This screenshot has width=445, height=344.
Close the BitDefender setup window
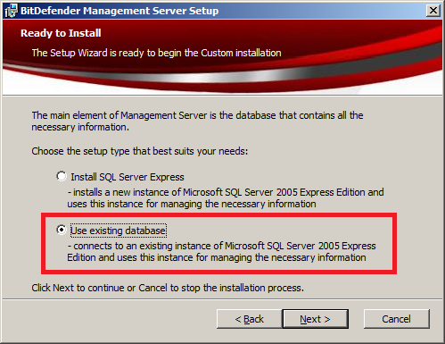pos(433,11)
